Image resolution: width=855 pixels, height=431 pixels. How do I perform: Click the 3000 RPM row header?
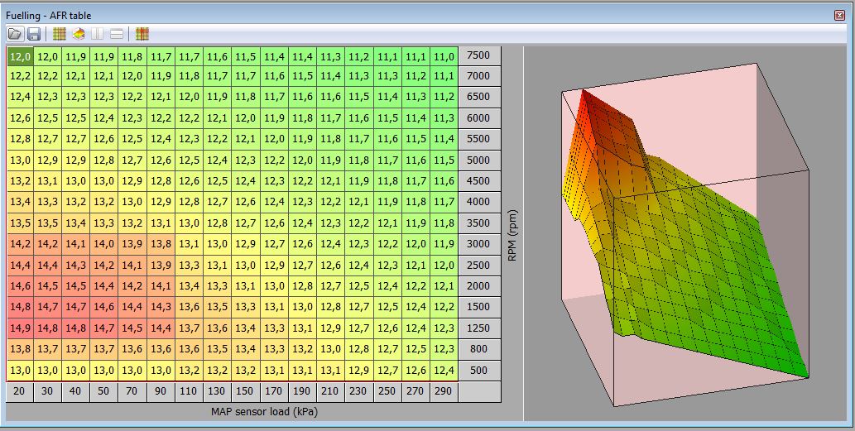tap(479, 244)
